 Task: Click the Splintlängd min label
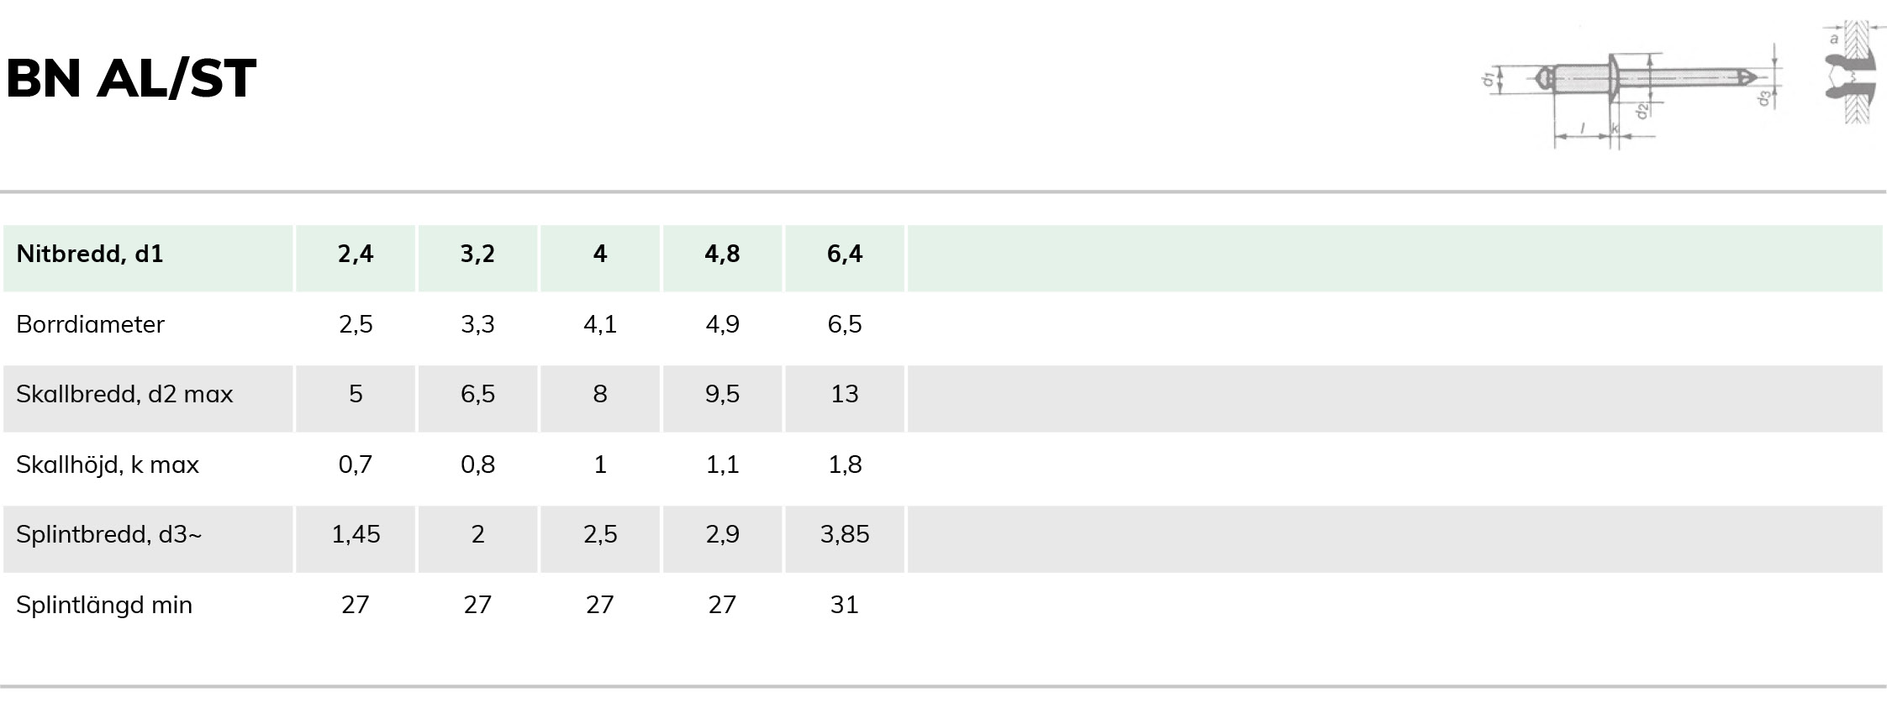pos(104,605)
